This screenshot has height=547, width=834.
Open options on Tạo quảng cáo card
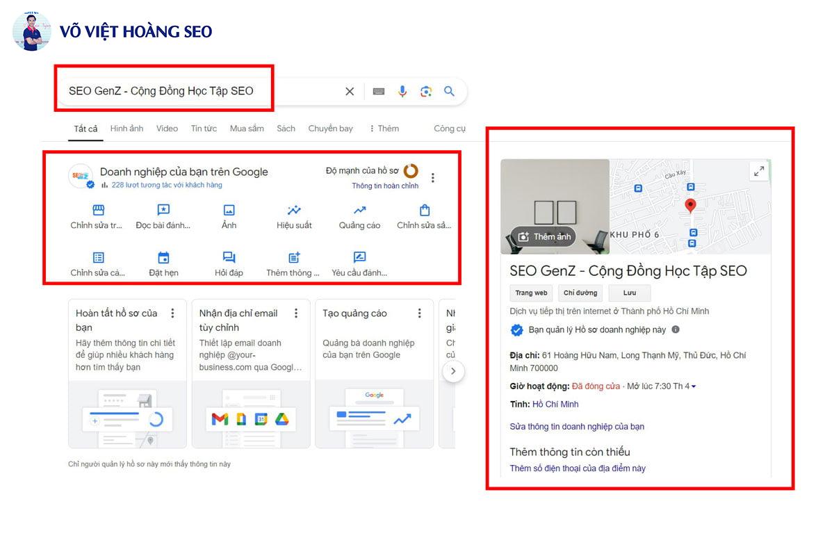click(419, 313)
